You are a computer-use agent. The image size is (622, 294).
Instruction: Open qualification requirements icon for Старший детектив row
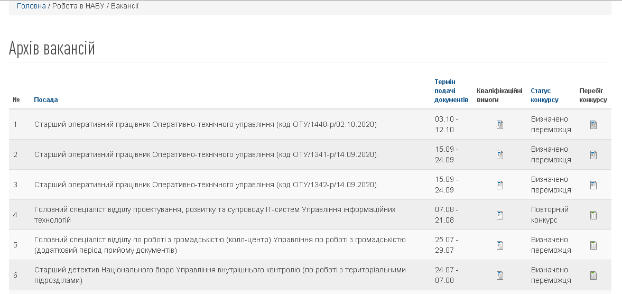pos(500,275)
